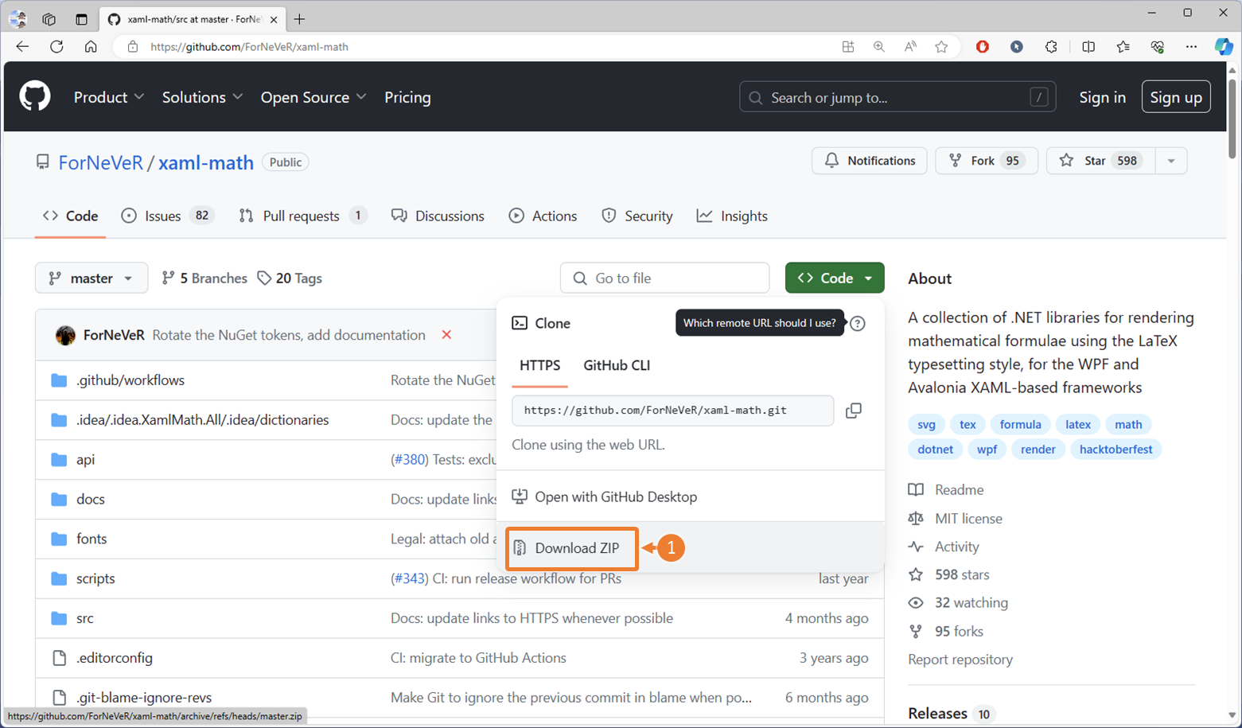Click the red ad blocker extension icon
This screenshot has height=728, width=1242.
tap(983, 47)
